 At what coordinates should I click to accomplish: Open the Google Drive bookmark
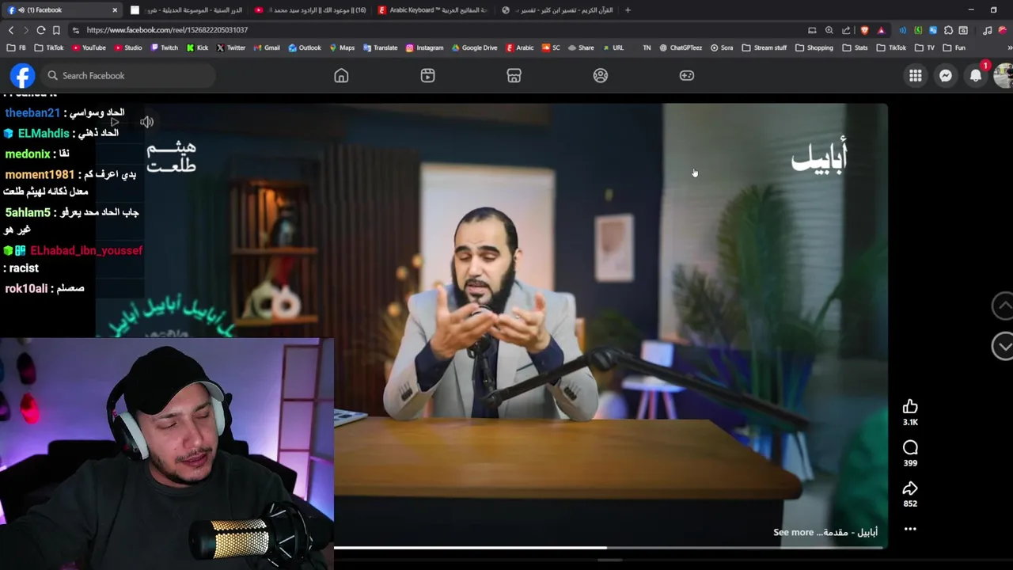click(x=474, y=47)
